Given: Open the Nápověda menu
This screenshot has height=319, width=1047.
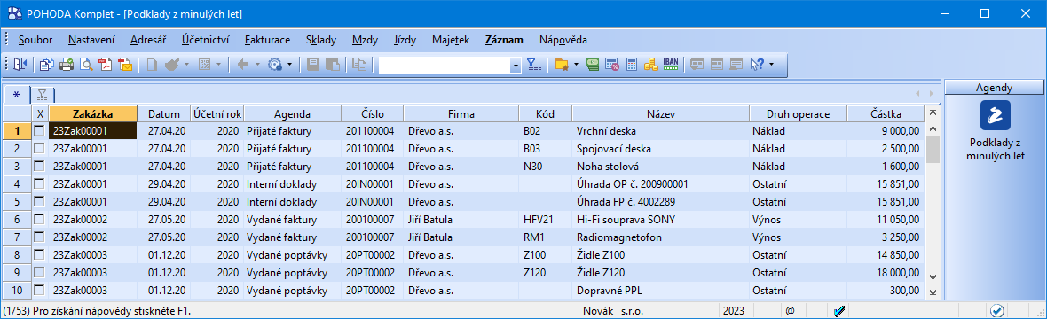Looking at the screenshot, I should [563, 39].
